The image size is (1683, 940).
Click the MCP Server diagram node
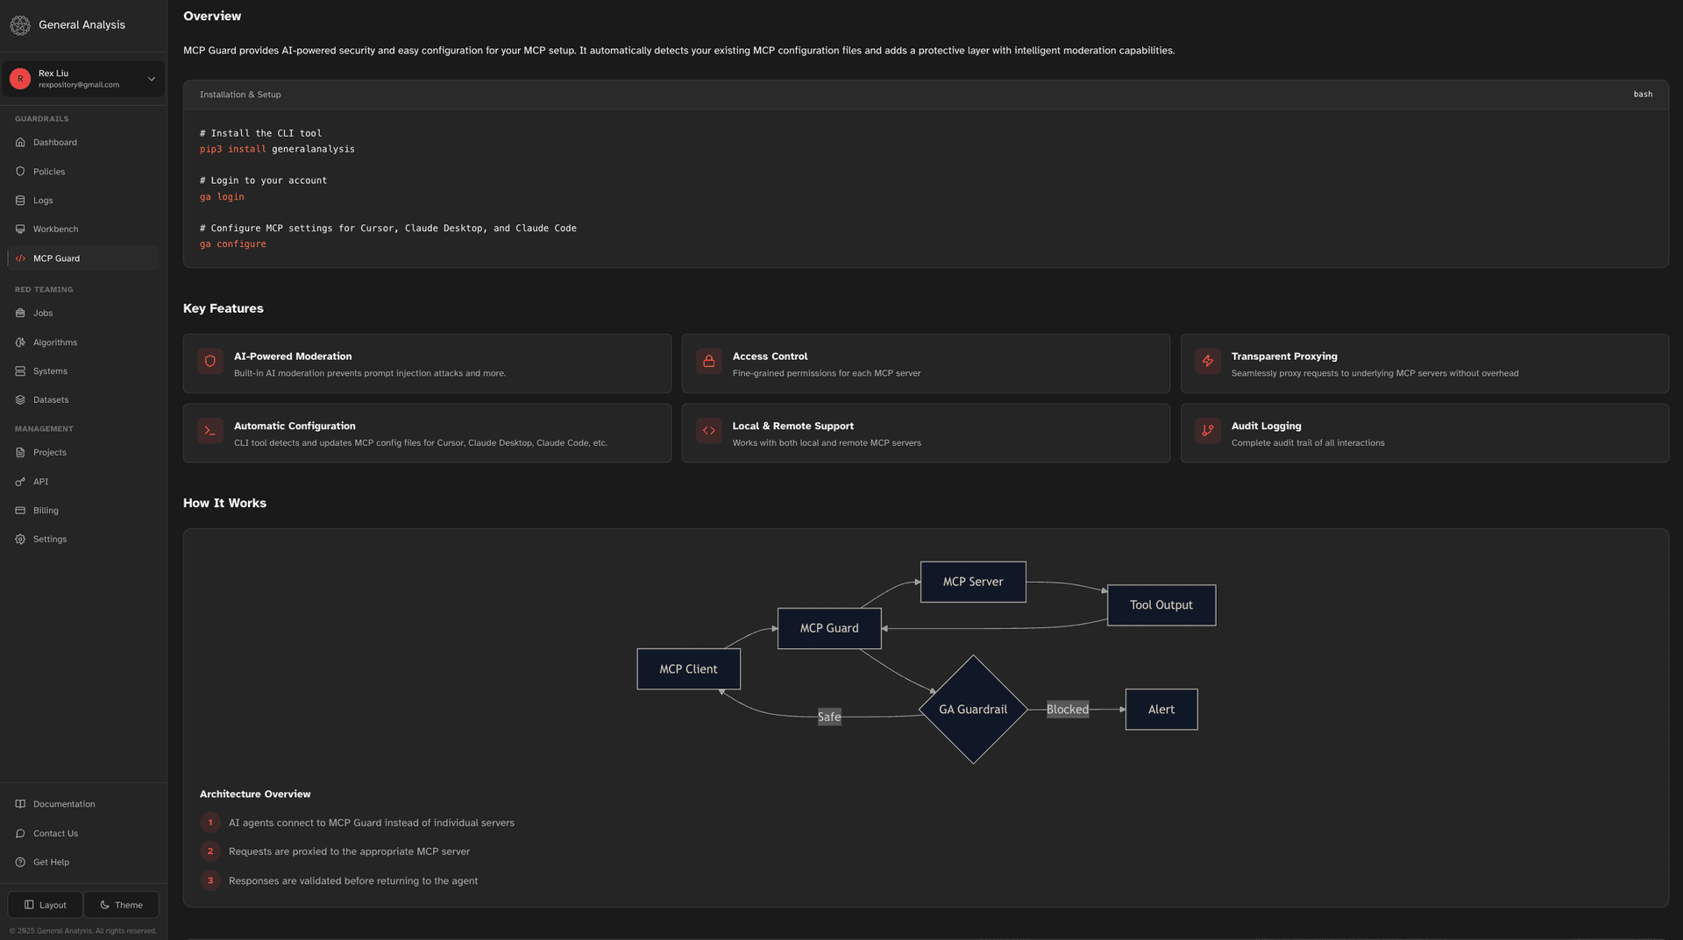(973, 582)
